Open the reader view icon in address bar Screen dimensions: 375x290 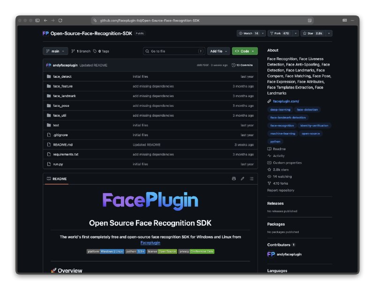309,21
